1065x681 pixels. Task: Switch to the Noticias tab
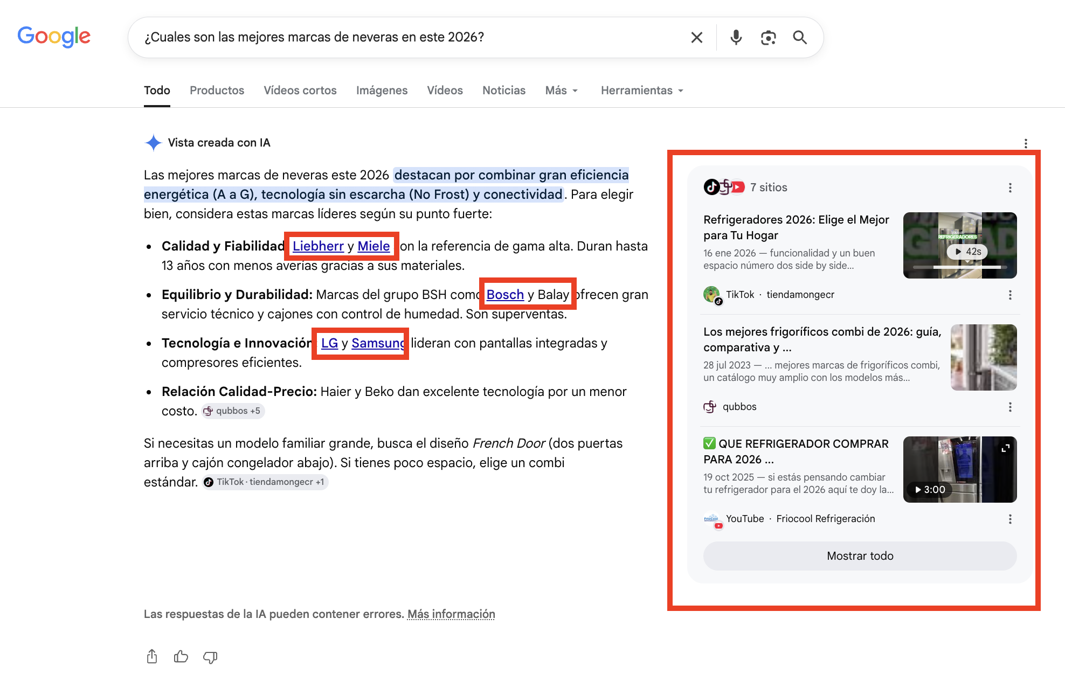point(504,91)
